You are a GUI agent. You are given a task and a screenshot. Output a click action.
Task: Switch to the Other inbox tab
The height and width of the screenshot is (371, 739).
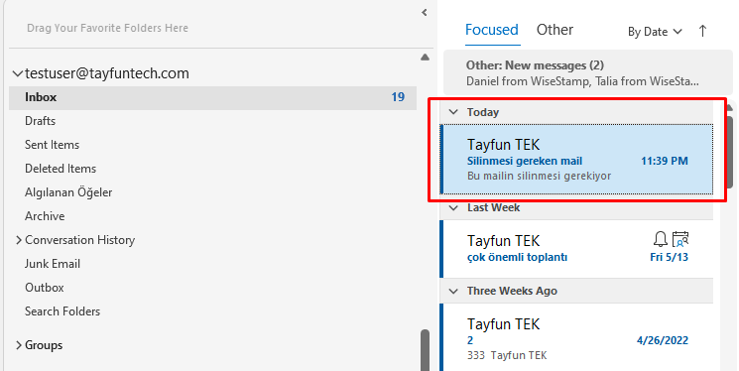coord(554,30)
